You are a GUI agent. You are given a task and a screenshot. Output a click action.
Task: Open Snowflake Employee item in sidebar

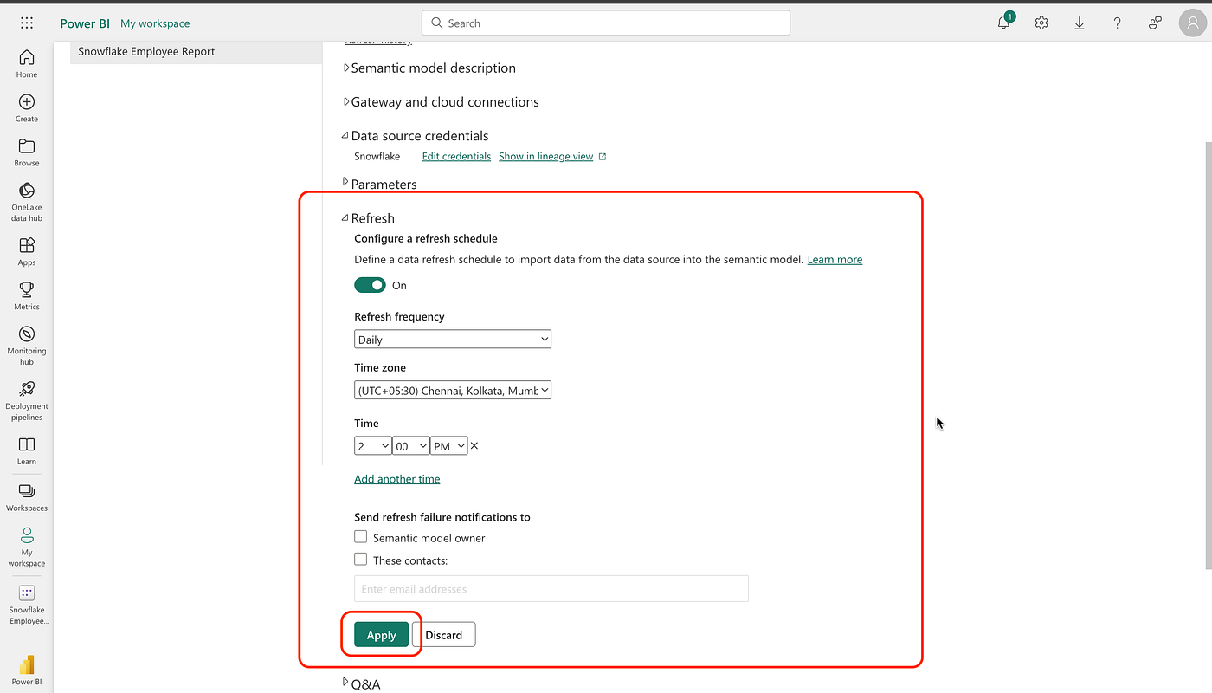click(27, 604)
